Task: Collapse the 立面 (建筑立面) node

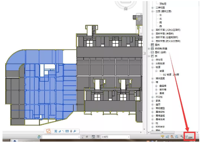Action: point(152,11)
